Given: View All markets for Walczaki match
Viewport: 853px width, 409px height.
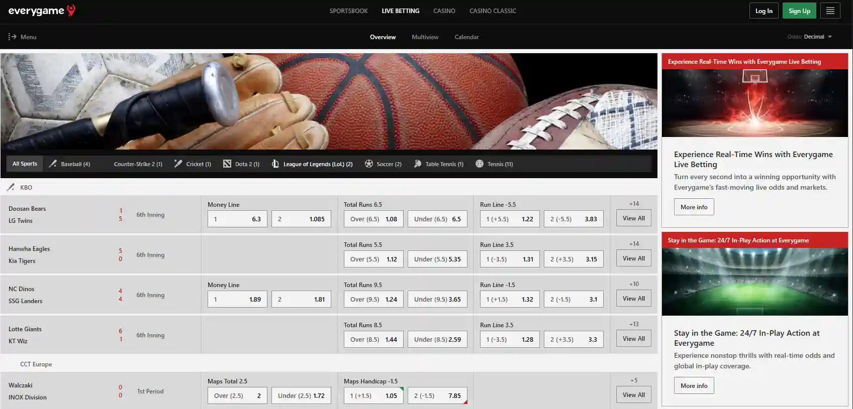Looking at the screenshot, I should 634,394.
